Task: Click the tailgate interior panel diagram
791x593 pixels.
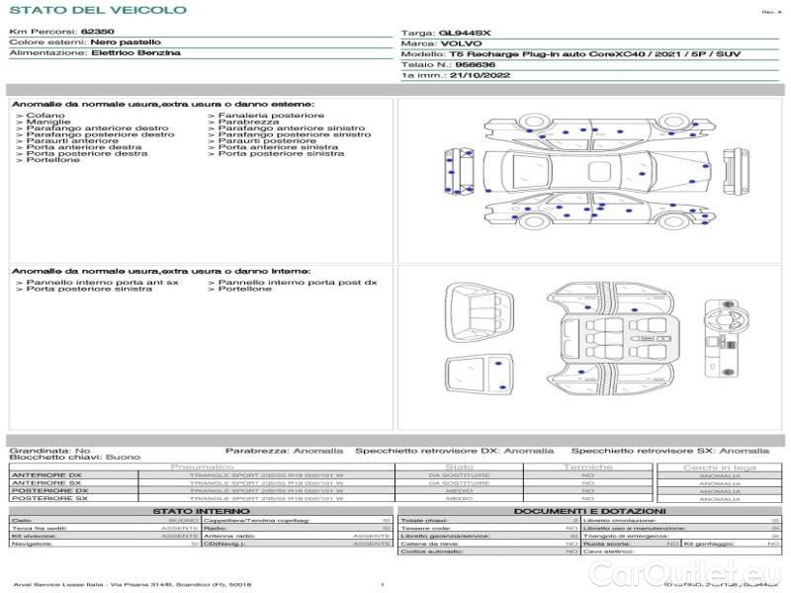Action: tap(479, 376)
